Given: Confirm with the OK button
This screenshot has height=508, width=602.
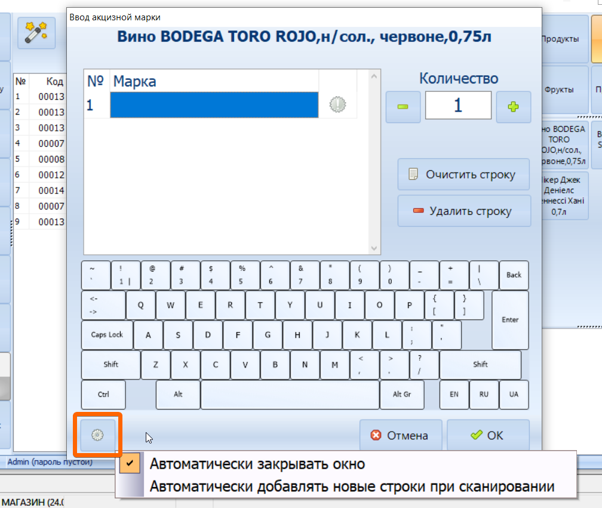Looking at the screenshot, I should coord(488,435).
